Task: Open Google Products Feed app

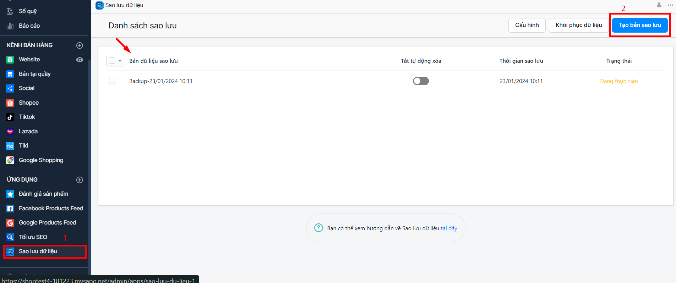Action: click(x=47, y=223)
